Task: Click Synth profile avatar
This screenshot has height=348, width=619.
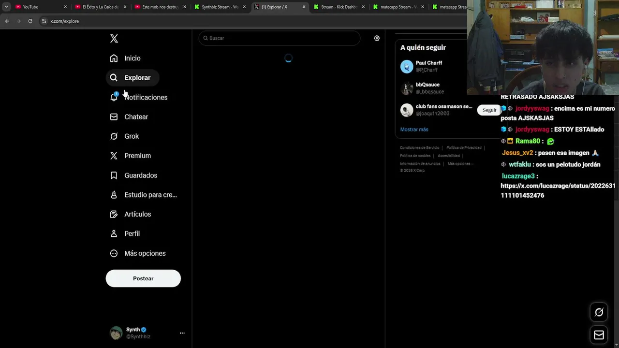Action: pyautogui.click(x=116, y=333)
